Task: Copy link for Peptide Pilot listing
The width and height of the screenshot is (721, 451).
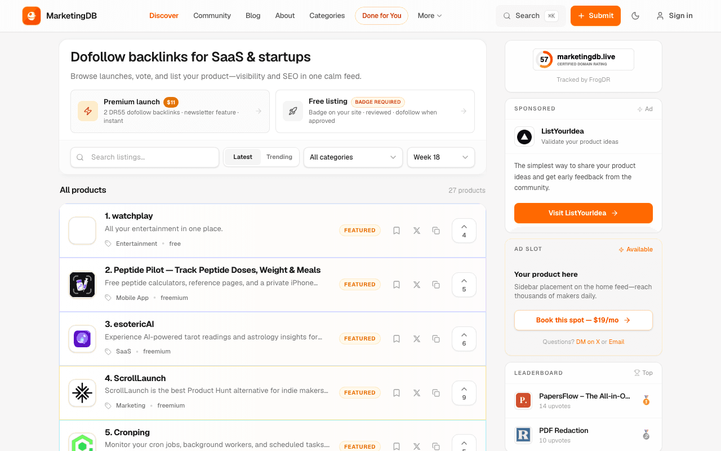Action: (436, 285)
